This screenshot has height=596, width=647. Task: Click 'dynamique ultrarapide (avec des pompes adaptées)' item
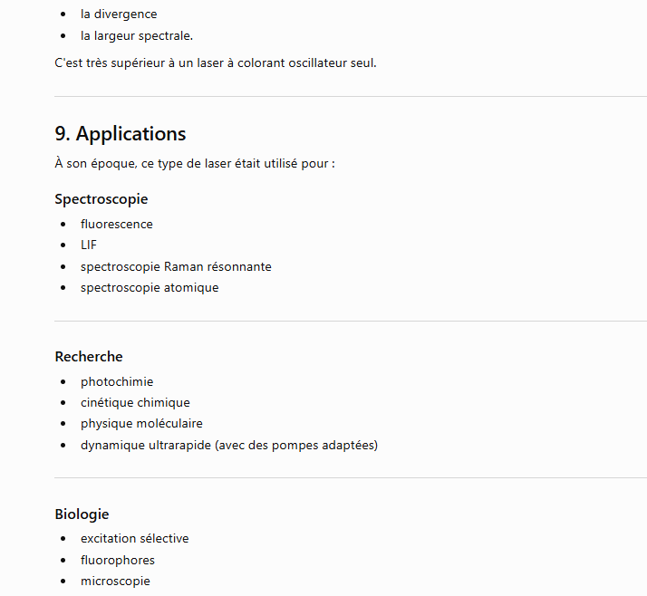[x=229, y=445]
